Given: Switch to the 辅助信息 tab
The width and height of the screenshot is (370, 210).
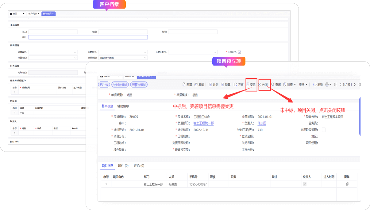Looking at the screenshot, I should click(x=123, y=106).
